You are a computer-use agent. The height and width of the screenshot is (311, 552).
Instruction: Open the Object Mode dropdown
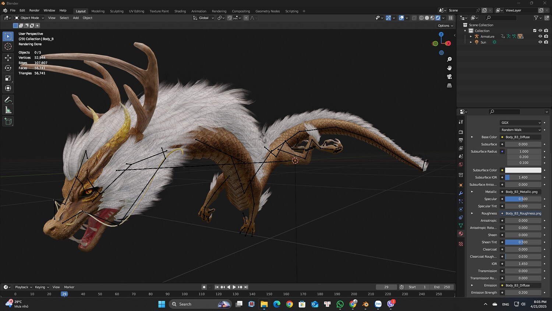29,18
